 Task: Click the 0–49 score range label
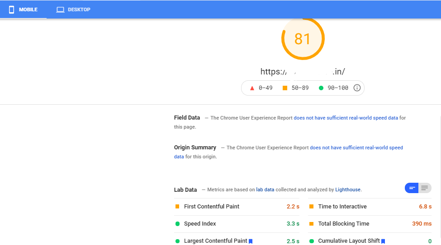coord(266,88)
